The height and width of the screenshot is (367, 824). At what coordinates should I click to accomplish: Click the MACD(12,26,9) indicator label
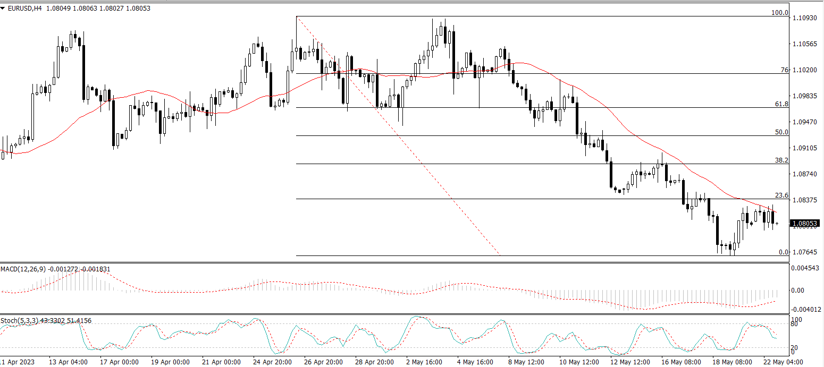(23, 269)
